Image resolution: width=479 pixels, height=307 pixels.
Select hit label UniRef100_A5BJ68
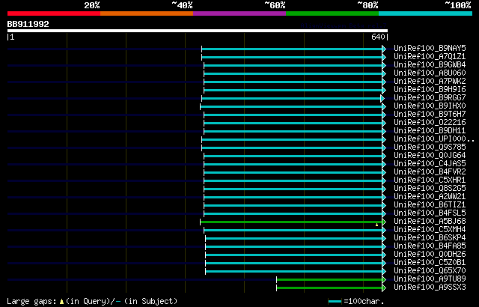pos(430,222)
